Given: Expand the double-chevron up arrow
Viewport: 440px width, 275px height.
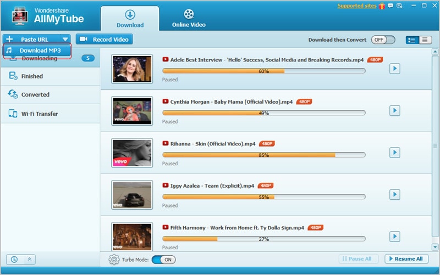Looking at the screenshot, I should (x=30, y=259).
